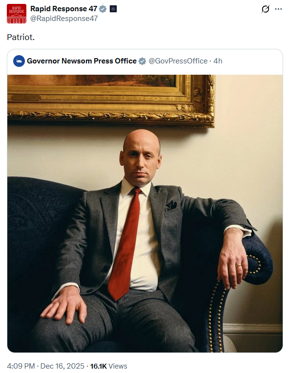Click the 4h timestamp on quoted post
The height and width of the screenshot is (373, 289).
[x=218, y=61]
